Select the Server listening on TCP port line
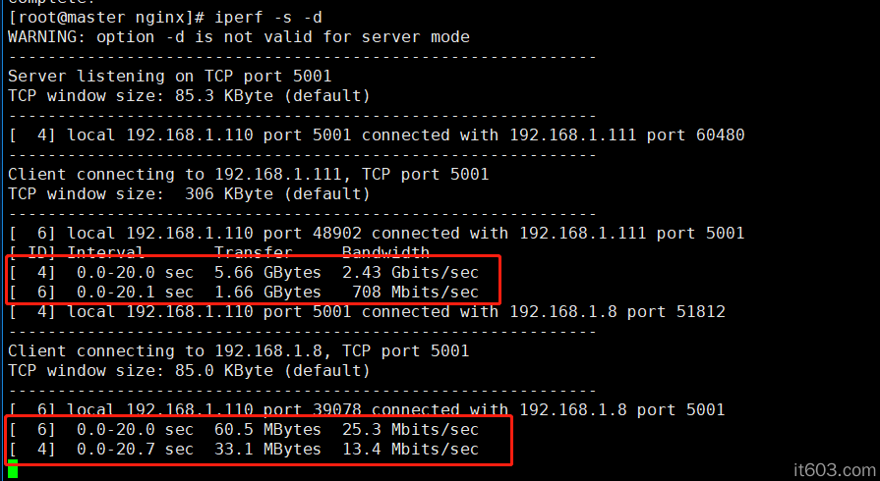 [169, 77]
